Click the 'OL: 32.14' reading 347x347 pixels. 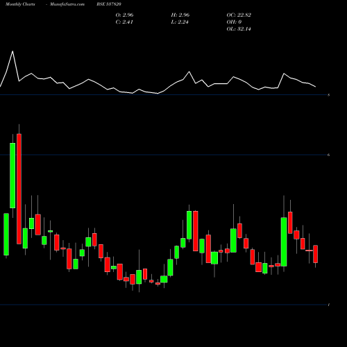click(239, 29)
